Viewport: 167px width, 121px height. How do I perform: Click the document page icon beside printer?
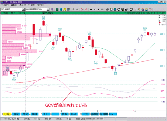[111, 9]
